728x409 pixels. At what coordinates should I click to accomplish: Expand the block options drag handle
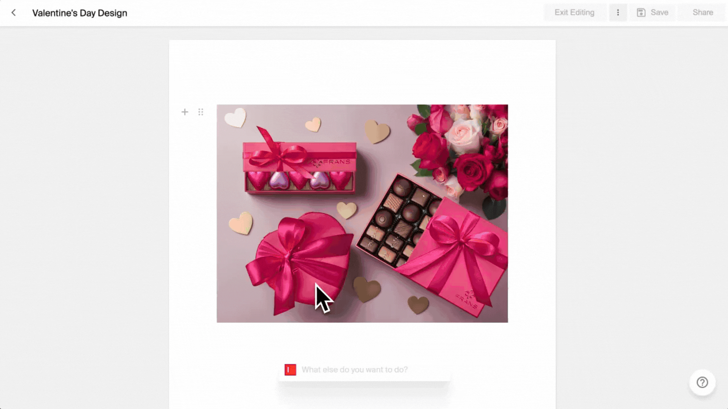click(201, 112)
